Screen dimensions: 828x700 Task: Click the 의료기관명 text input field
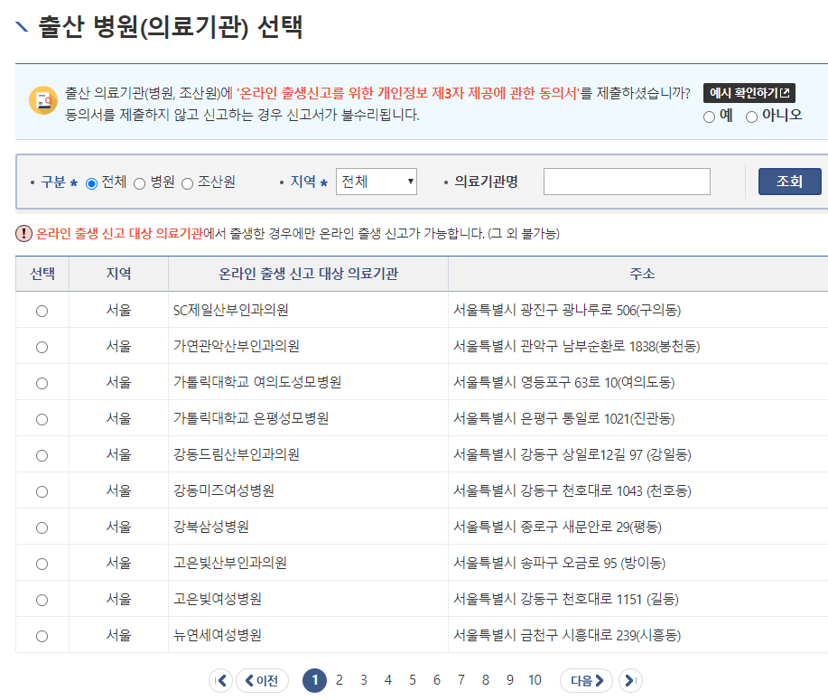626,181
